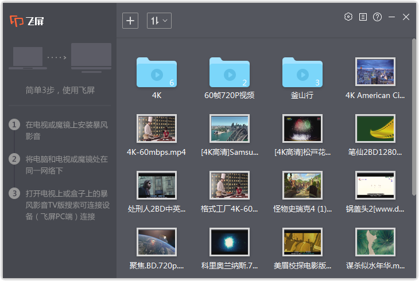The height and width of the screenshot is (281, 419).
Task: Select the 锅盖头2[www.d... video thumbnail
Action: [x=375, y=185]
